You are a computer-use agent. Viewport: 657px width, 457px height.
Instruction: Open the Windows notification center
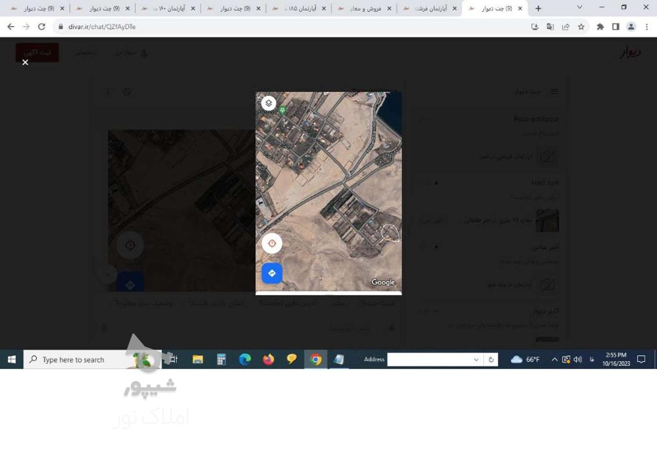pyautogui.click(x=641, y=359)
